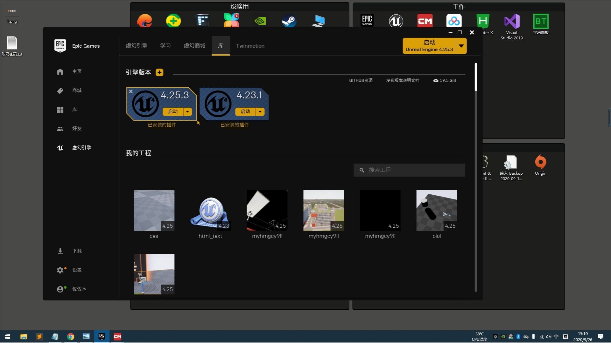This screenshot has width=611, height=343.
Task: Open the ces project thumbnail
Action: [154, 211]
